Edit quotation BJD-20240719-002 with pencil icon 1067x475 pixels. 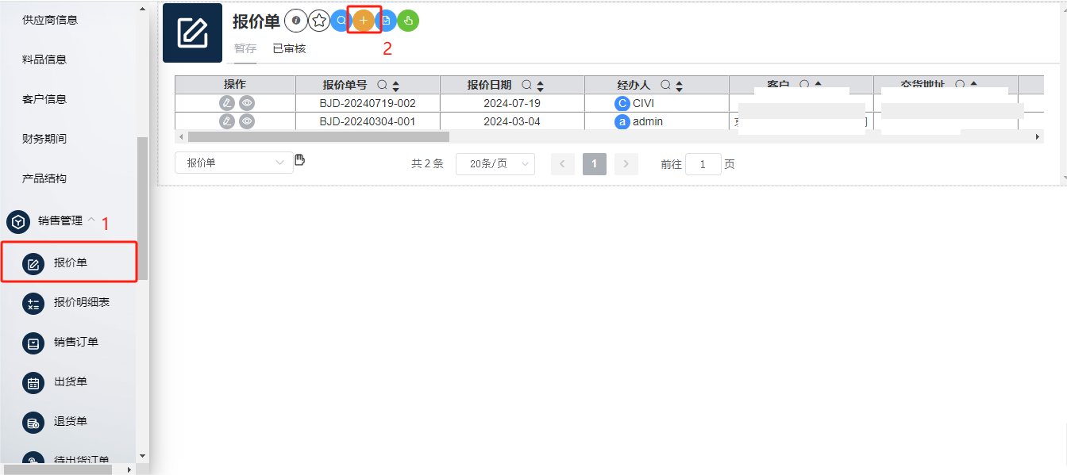point(227,103)
